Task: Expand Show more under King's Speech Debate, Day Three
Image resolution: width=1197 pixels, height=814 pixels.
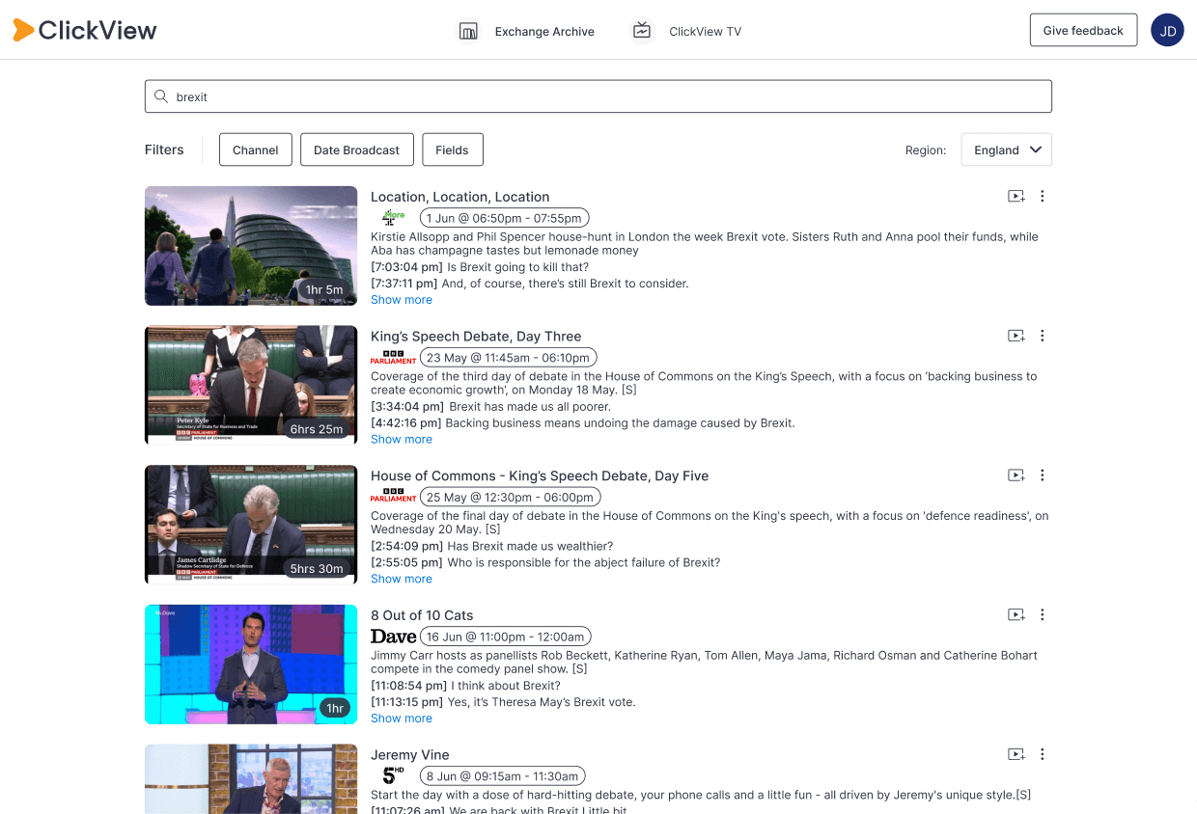Action: coord(402,439)
